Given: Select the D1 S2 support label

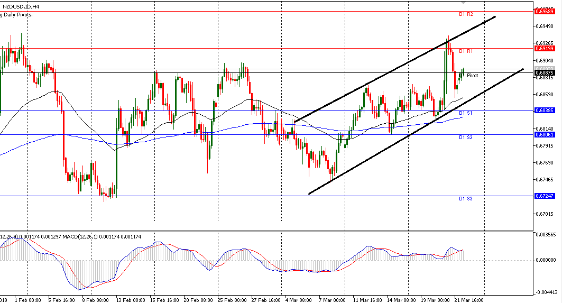Looking at the screenshot, I should pyautogui.click(x=465, y=137).
